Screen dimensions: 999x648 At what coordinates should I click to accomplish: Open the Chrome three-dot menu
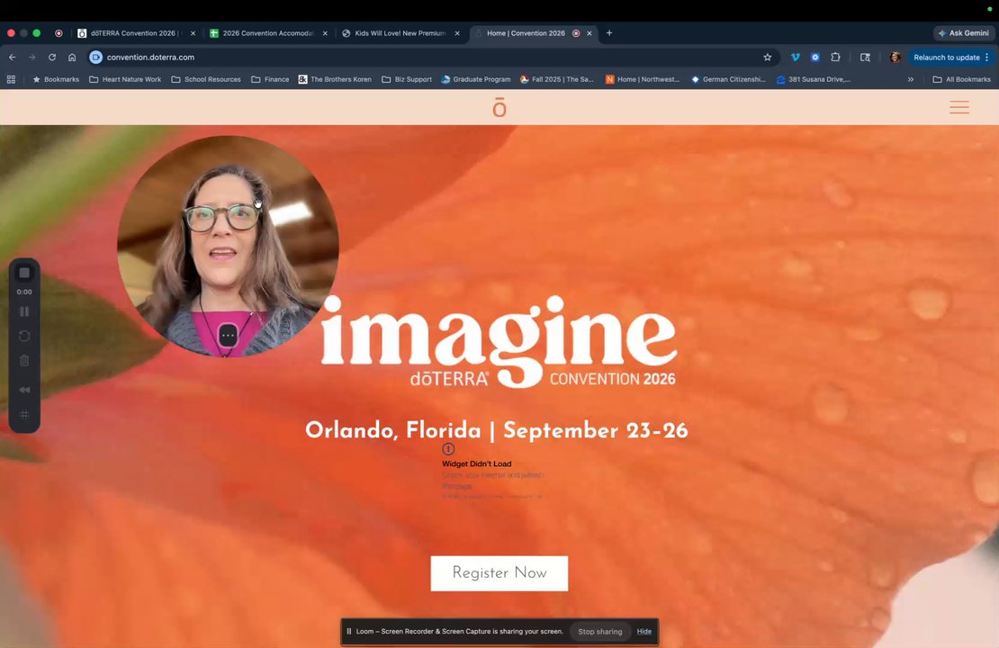[x=987, y=58]
